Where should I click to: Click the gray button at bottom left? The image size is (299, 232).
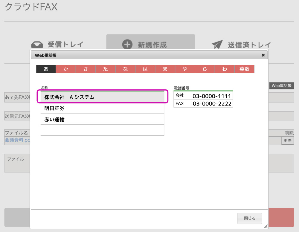tap(17, 217)
